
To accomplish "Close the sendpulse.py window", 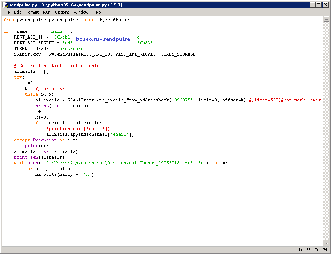I will (x=326, y=5).
